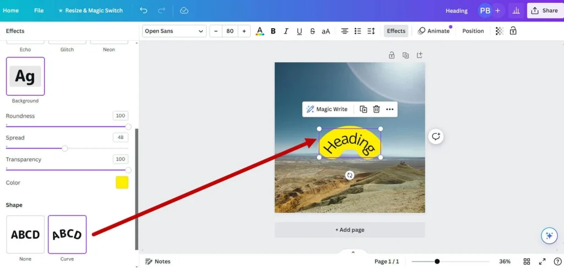Click the Share button
The image size is (564, 268).
pos(544,10)
